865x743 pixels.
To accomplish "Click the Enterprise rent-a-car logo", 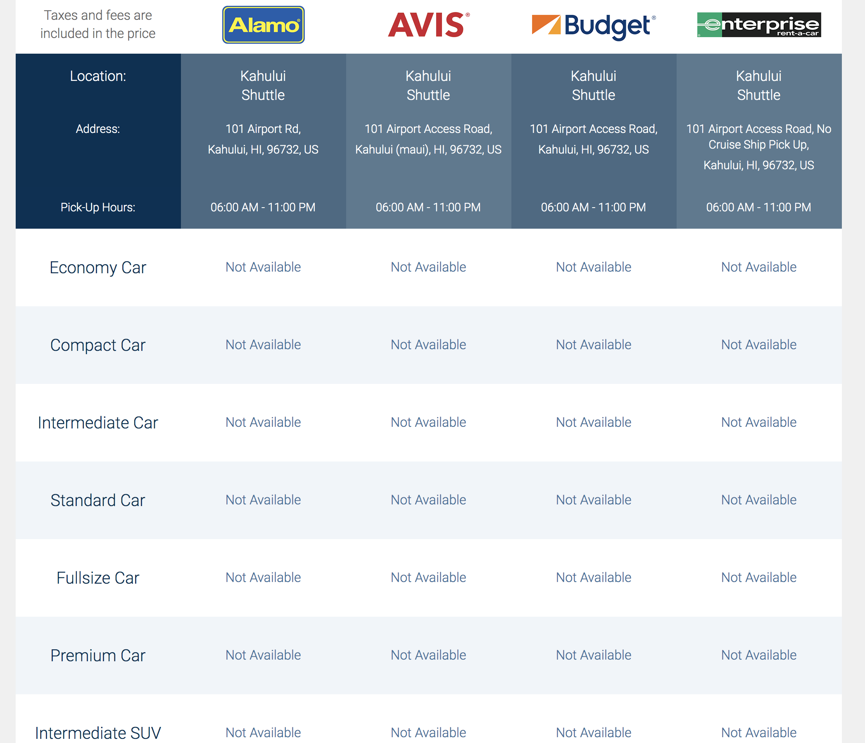I will tap(758, 25).
